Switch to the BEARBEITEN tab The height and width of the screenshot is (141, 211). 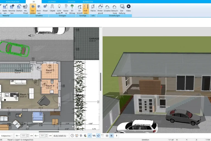click(x=88, y=2)
